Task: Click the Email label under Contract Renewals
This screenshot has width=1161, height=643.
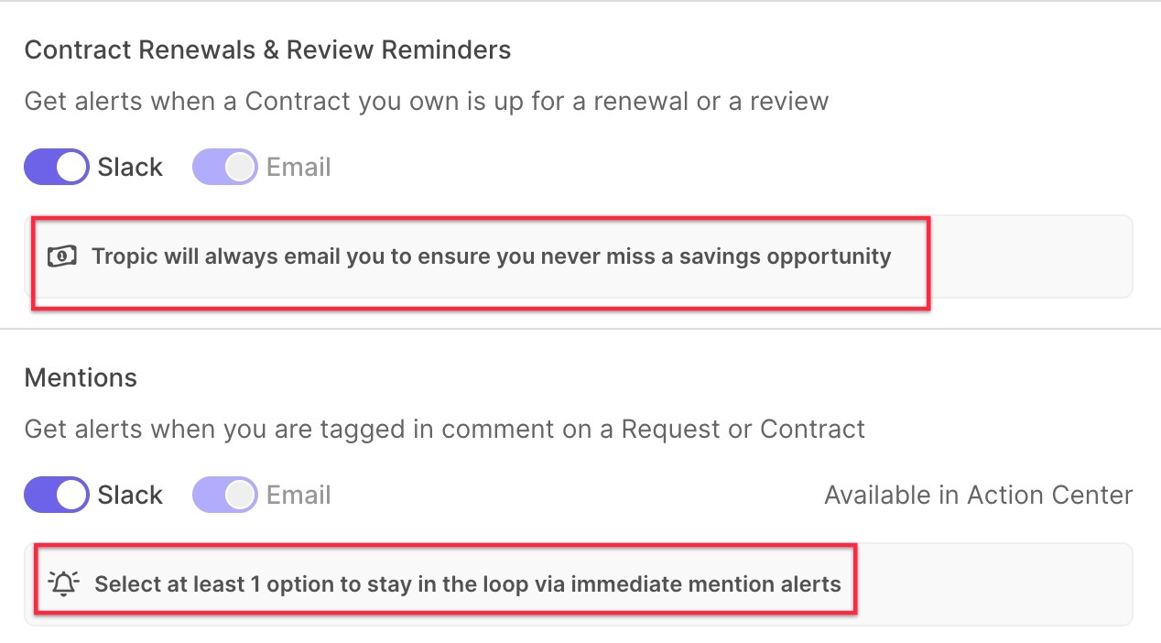Action: pyautogui.click(x=298, y=168)
